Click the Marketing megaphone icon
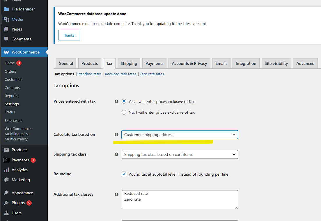 pos(6,180)
